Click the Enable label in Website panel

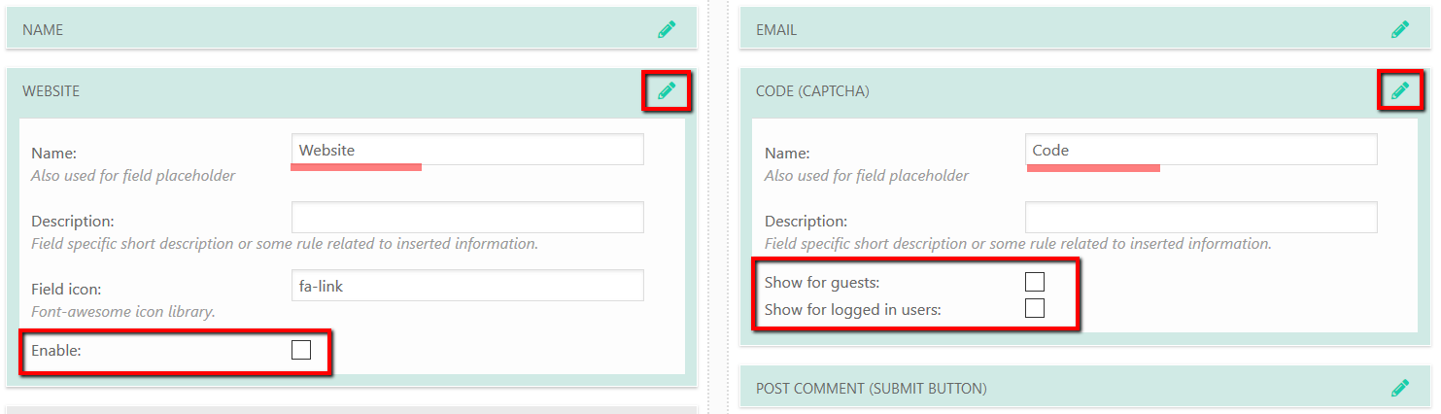click(x=56, y=351)
